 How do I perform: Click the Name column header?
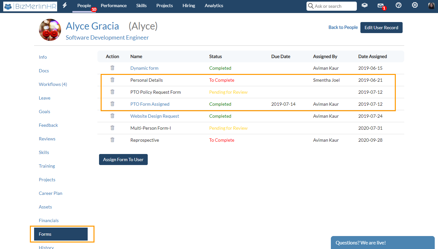pyautogui.click(x=136, y=56)
